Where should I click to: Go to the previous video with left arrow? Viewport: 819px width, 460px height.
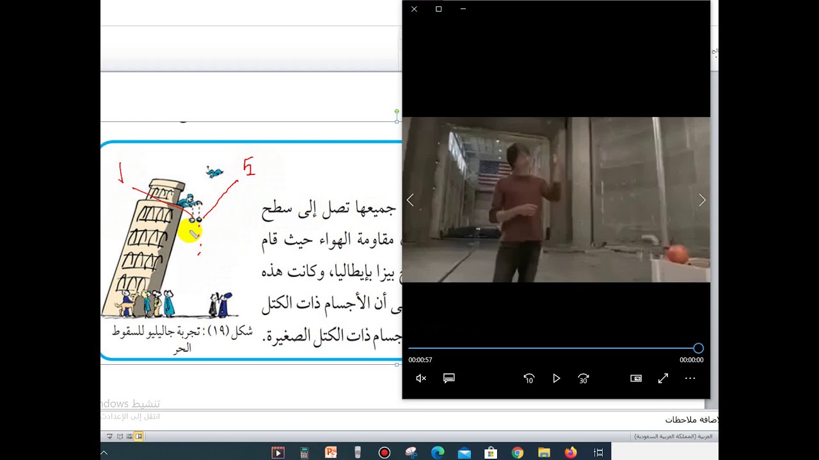pyautogui.click(x=410, y=200)
